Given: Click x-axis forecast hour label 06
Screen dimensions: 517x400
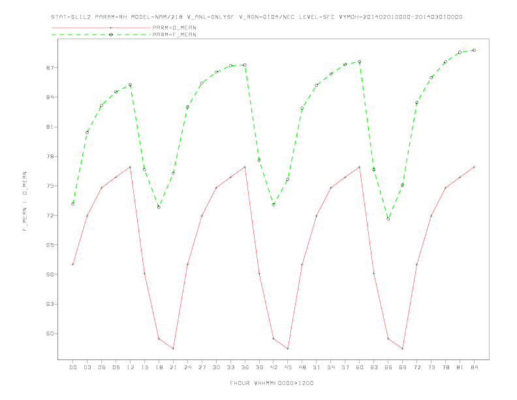Looking at the screenshot, I should 102,367.
